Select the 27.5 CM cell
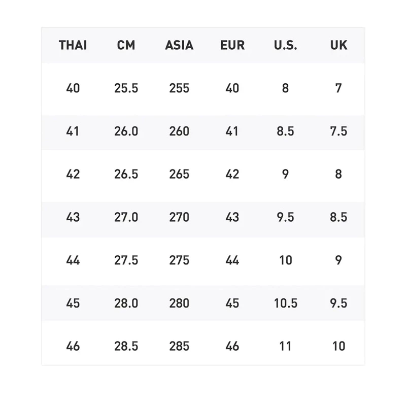The height and width of the screenshot is (406, 406). point(126,260)
